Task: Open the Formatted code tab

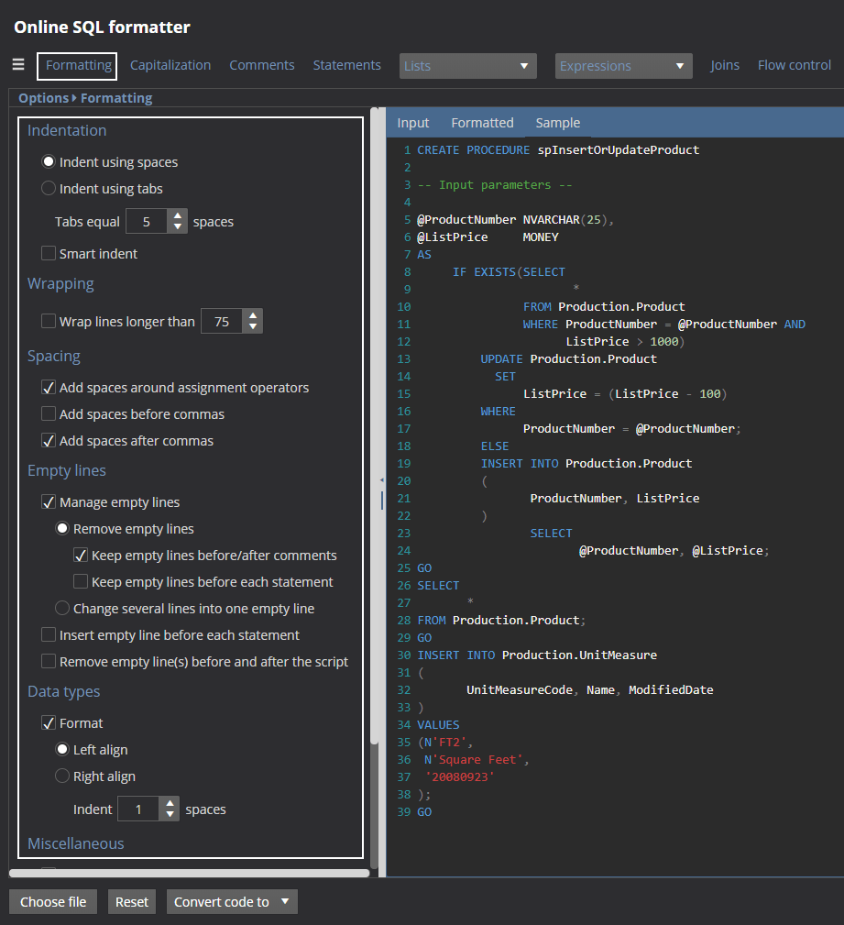Action: (x=482, y=123)
